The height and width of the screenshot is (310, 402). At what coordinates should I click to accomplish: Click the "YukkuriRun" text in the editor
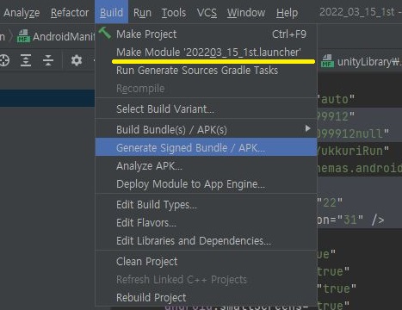point(353,151)
